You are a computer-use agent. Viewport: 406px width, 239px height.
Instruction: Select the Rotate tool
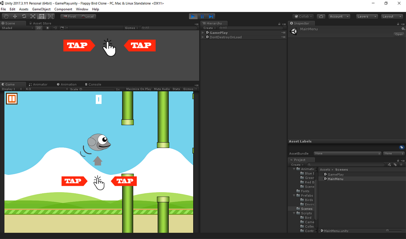pos(24,16)
